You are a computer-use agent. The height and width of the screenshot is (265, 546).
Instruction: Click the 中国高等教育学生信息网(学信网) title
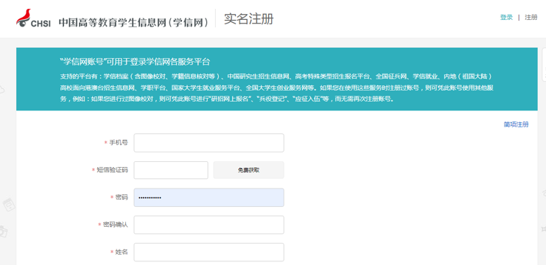coord(133,23)
